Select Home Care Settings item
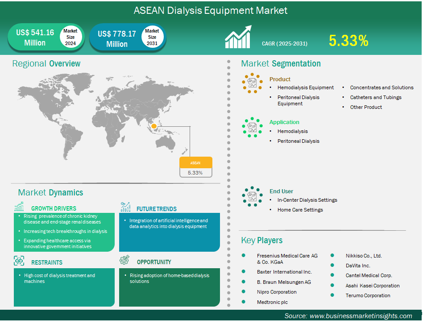This screenshot has height=324, width=423. pos(300,210)
